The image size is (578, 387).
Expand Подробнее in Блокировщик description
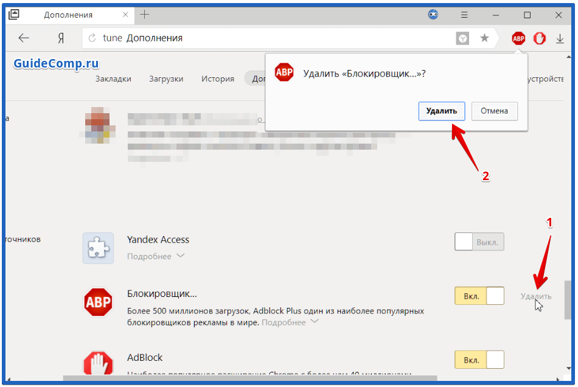tap(290, 322)
